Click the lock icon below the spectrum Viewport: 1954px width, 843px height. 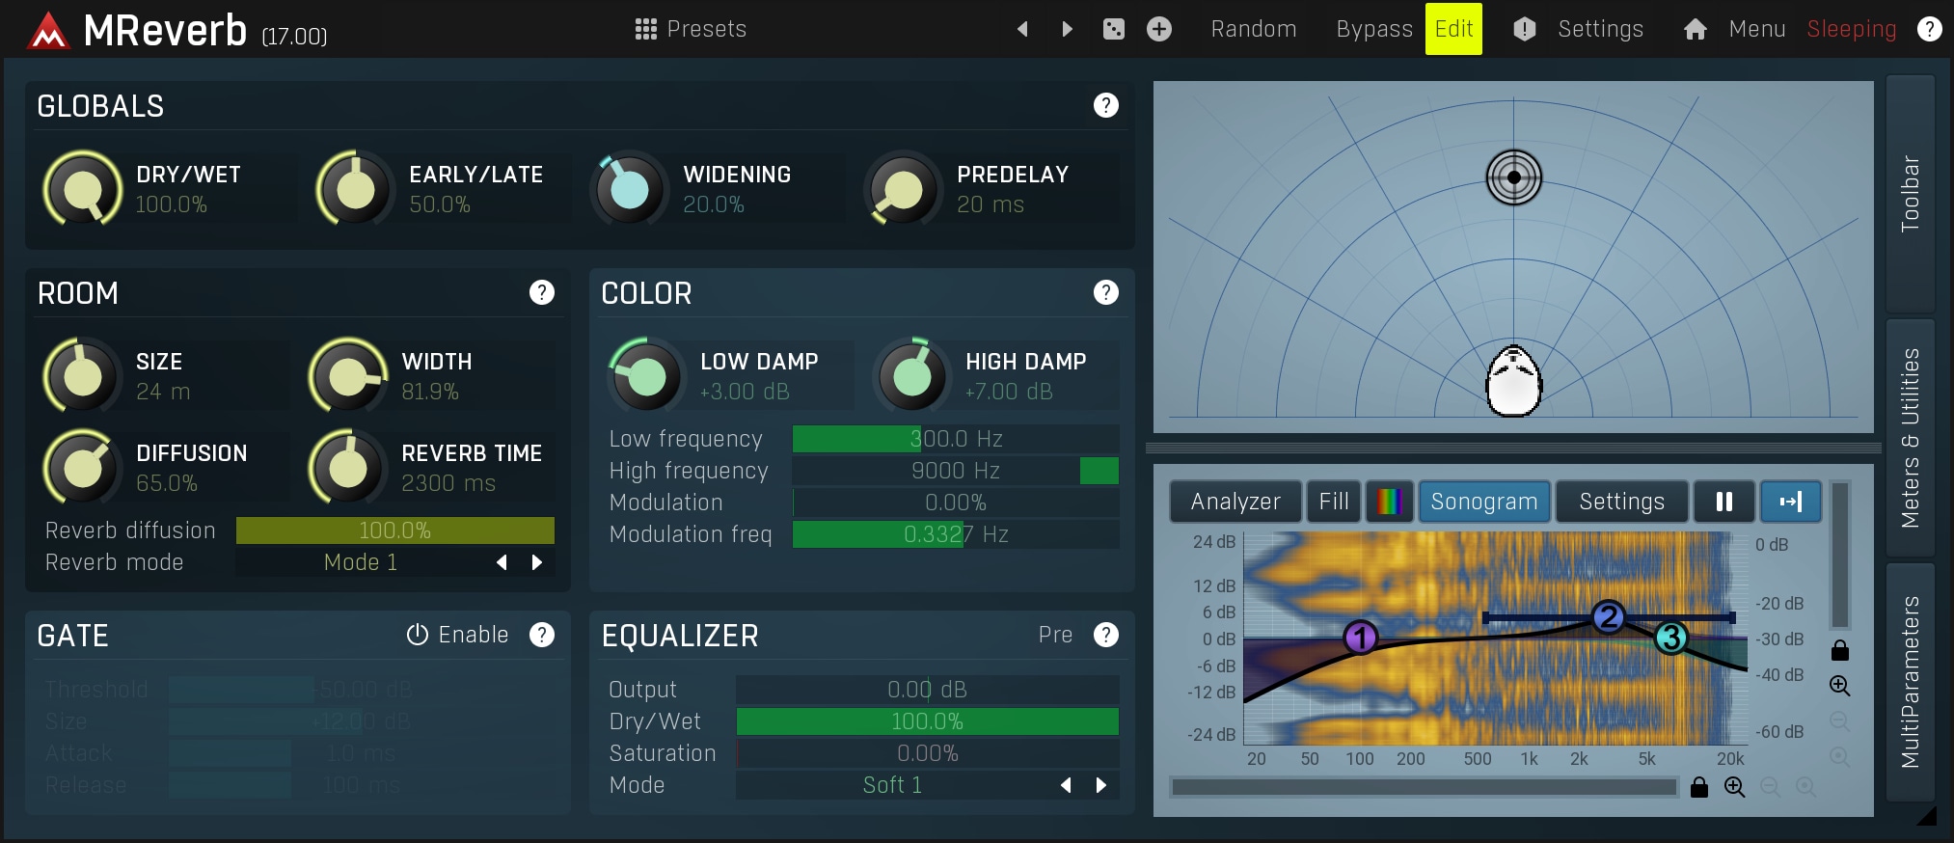(1699, 788)
